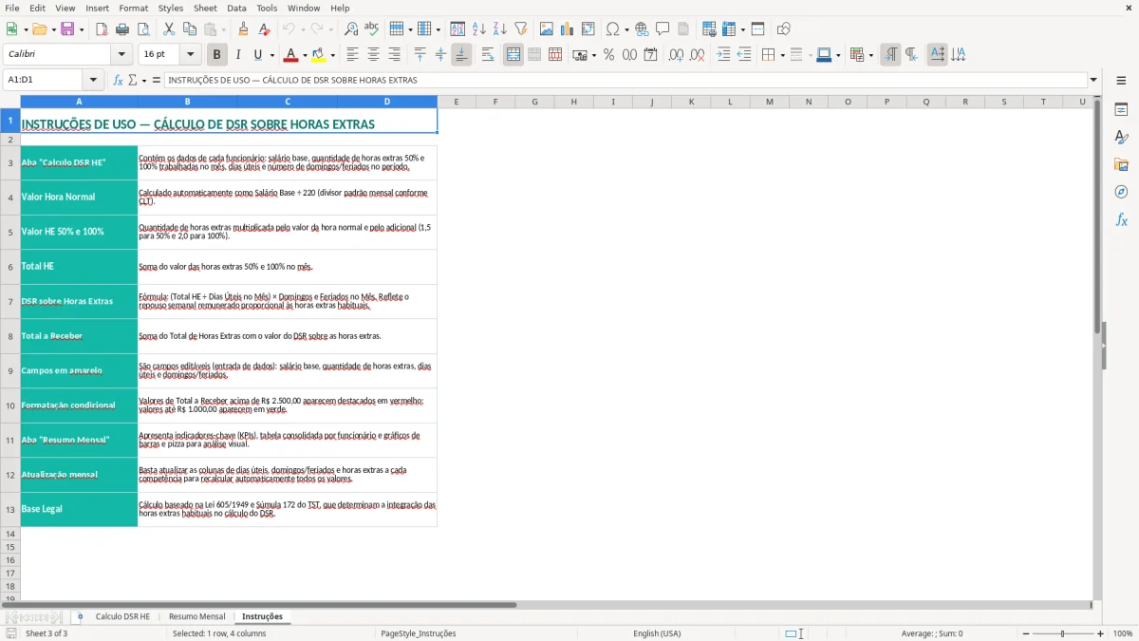Apply the yellow background highlight color
Screen dimensions: 1139x641
pos(319,55)
